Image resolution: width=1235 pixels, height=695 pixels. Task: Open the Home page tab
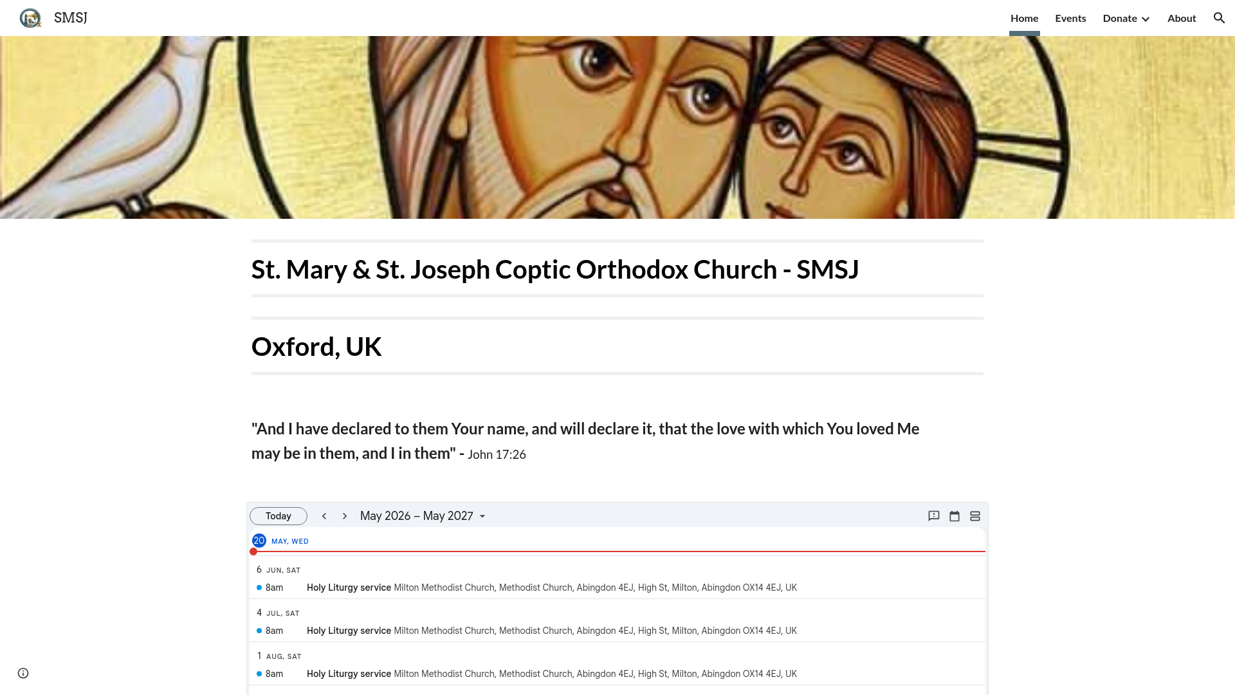[x=1025, y=18]
